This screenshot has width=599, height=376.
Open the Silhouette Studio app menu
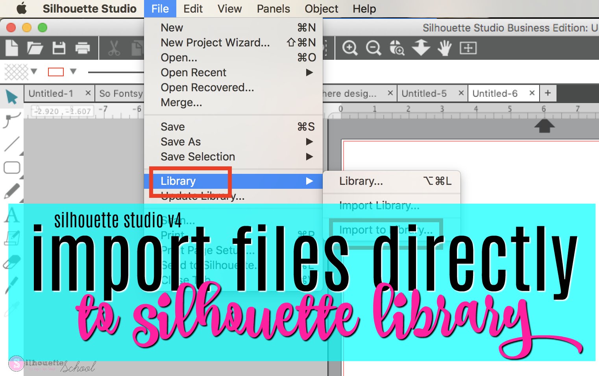pyautogui.click(x=89, y=9)
